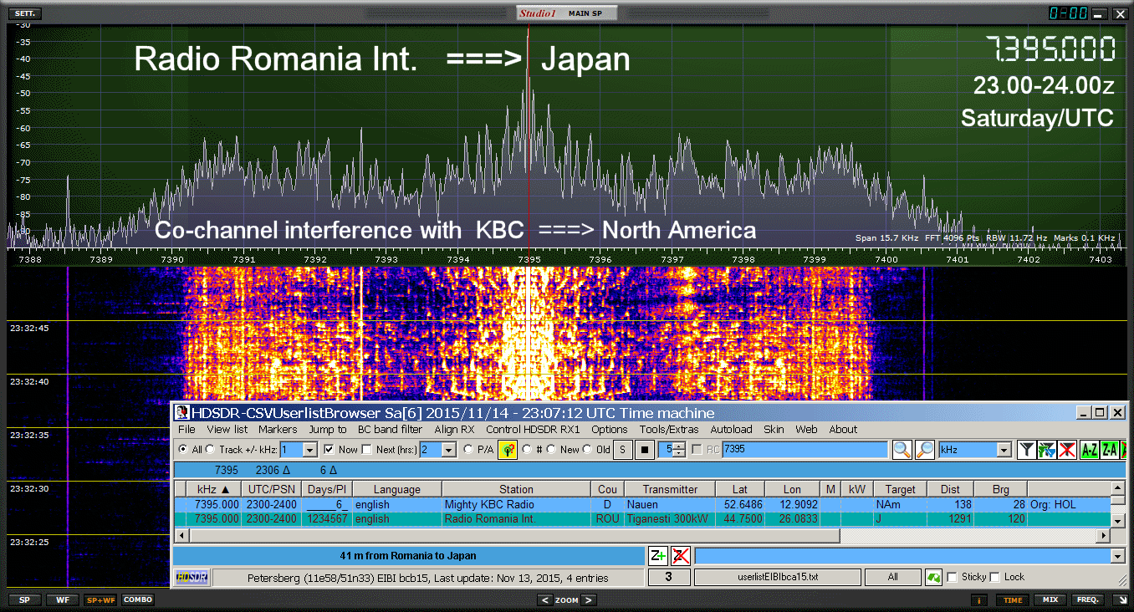Sort list with the A-Z icon
Screen dimensions: 1134x612
click(x=1089, y=450)
